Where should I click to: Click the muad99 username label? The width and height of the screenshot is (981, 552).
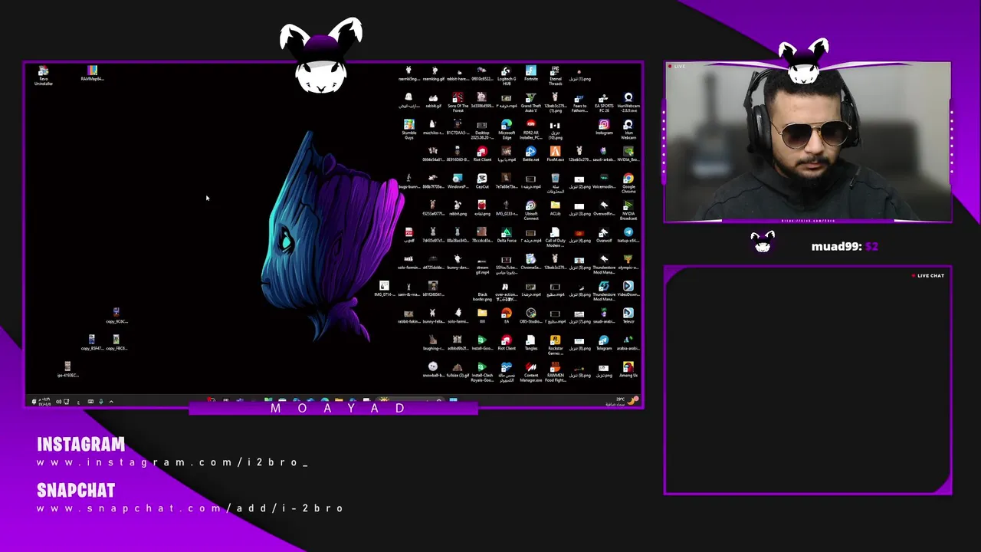click(x=837, y=246)
